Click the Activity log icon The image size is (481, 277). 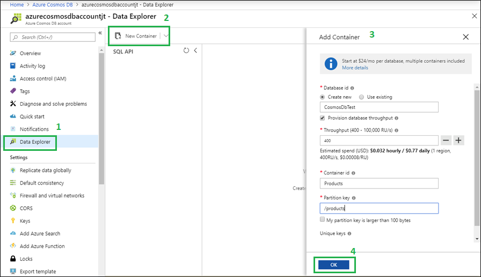coord(13,65)
